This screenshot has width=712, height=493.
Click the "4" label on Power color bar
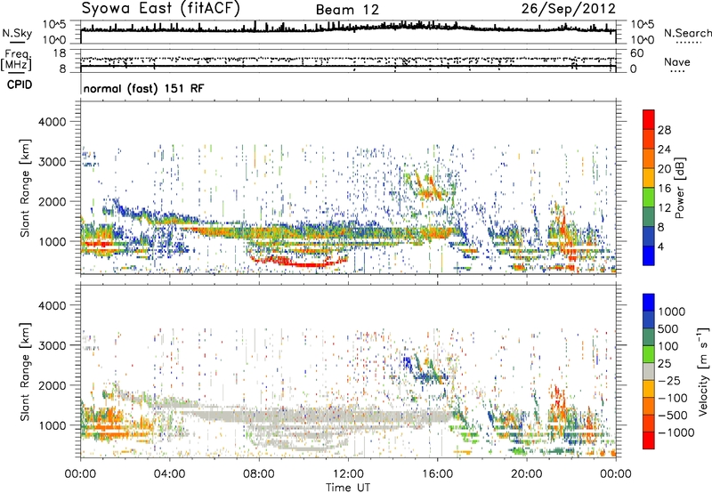661,247
